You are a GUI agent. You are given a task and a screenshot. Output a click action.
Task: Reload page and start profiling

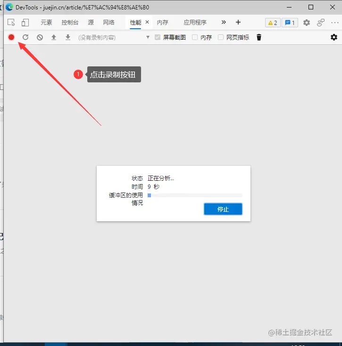click(x=25, y=37)
